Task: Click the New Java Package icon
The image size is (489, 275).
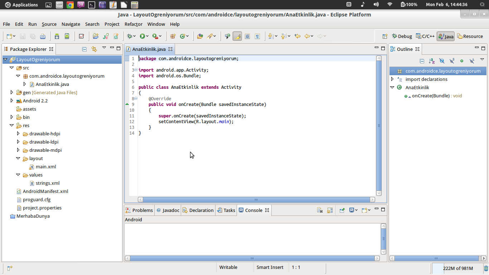Action: point(173,36)
